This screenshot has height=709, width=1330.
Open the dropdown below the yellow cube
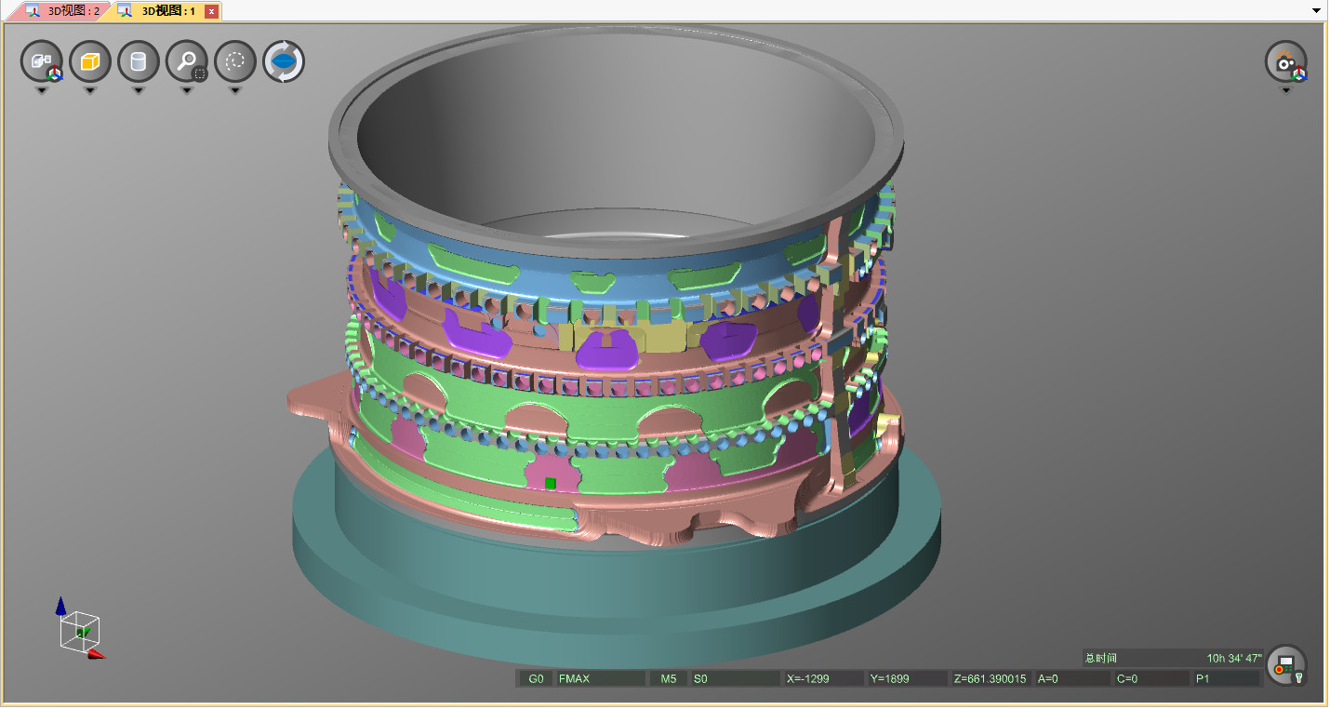click(x=90, y=91)
